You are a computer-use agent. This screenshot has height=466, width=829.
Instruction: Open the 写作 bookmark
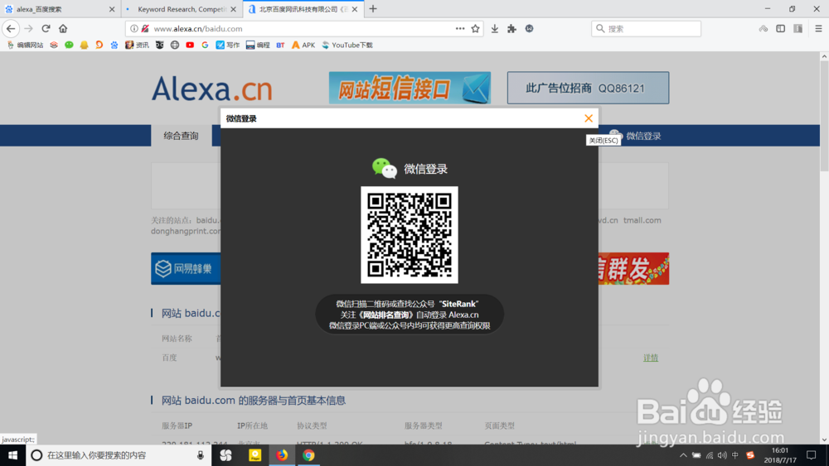[228, 45]
